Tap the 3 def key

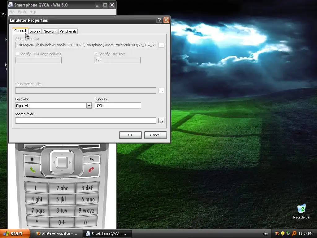point(87,188)
